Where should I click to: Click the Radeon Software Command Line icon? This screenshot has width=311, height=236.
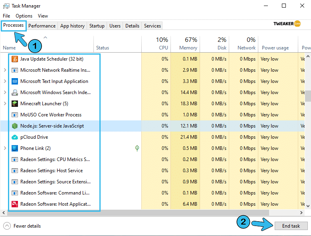[x=15, y=193]
